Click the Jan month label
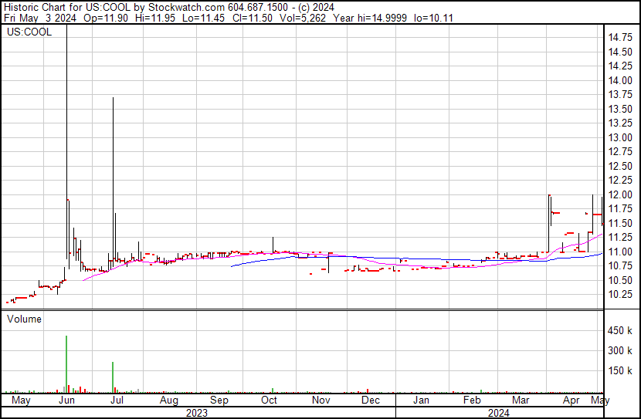 [421, 400]
